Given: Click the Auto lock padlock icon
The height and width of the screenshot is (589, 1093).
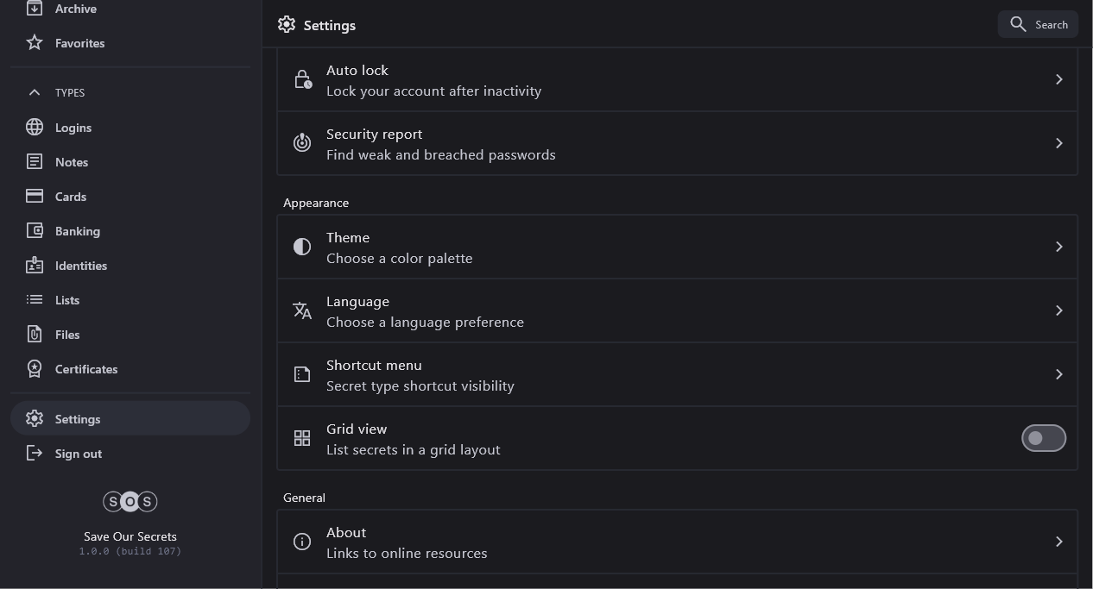Looking at the screenshot, I should (x=302, y=79).
